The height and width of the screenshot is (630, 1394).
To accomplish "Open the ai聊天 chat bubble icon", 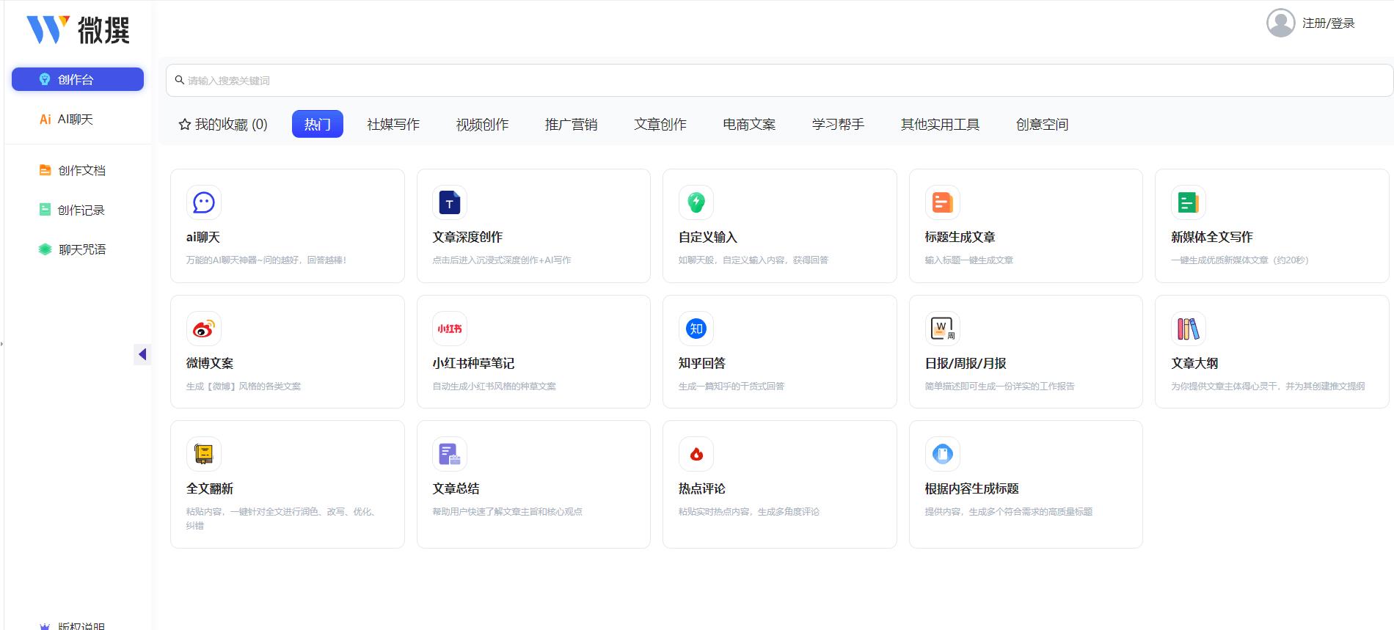I will coord(203,202).
